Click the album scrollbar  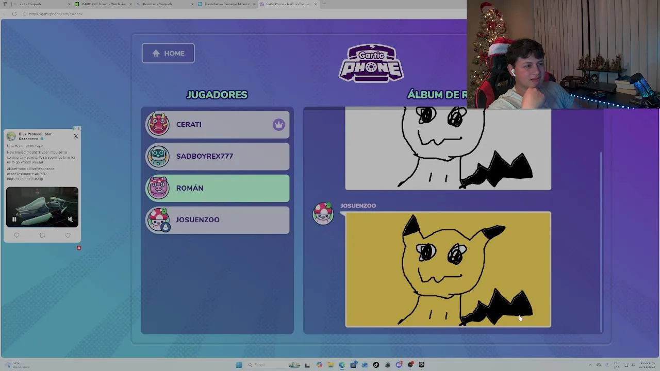pyautogui.click(x=601, y=242)
